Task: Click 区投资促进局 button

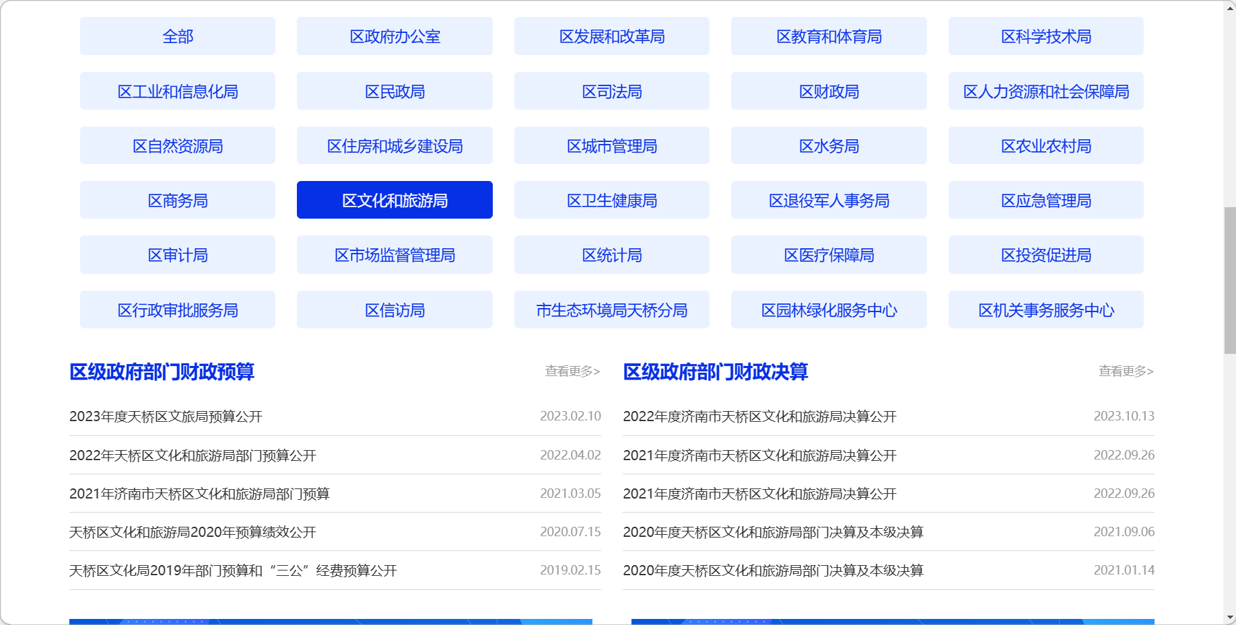Action: coord(1046,254)
